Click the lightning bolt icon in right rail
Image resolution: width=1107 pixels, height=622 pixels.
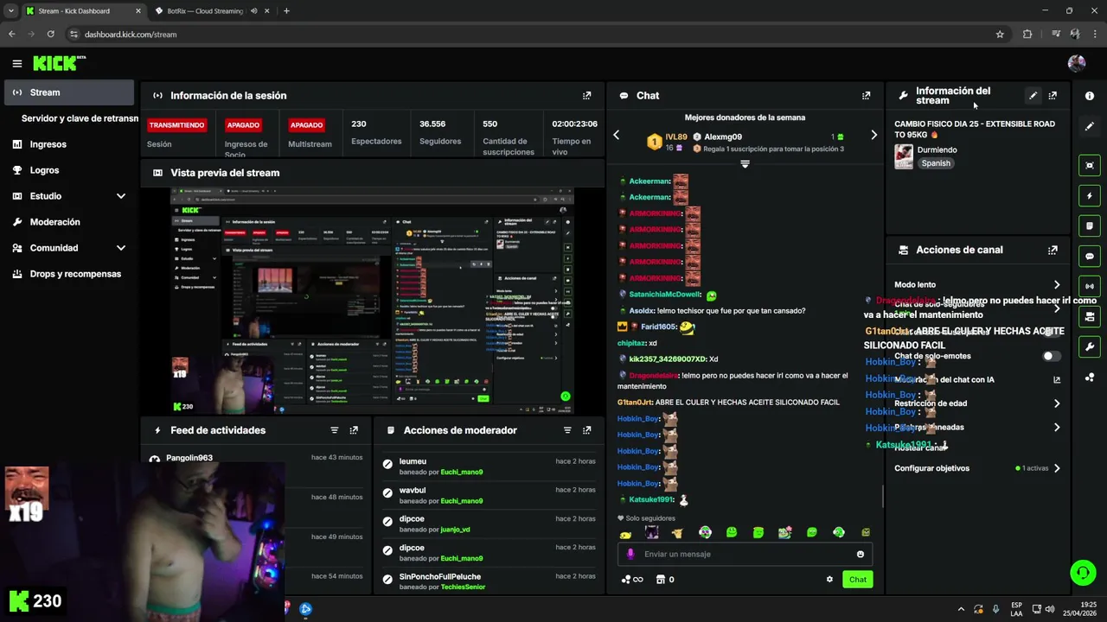tap(1090, 196)
